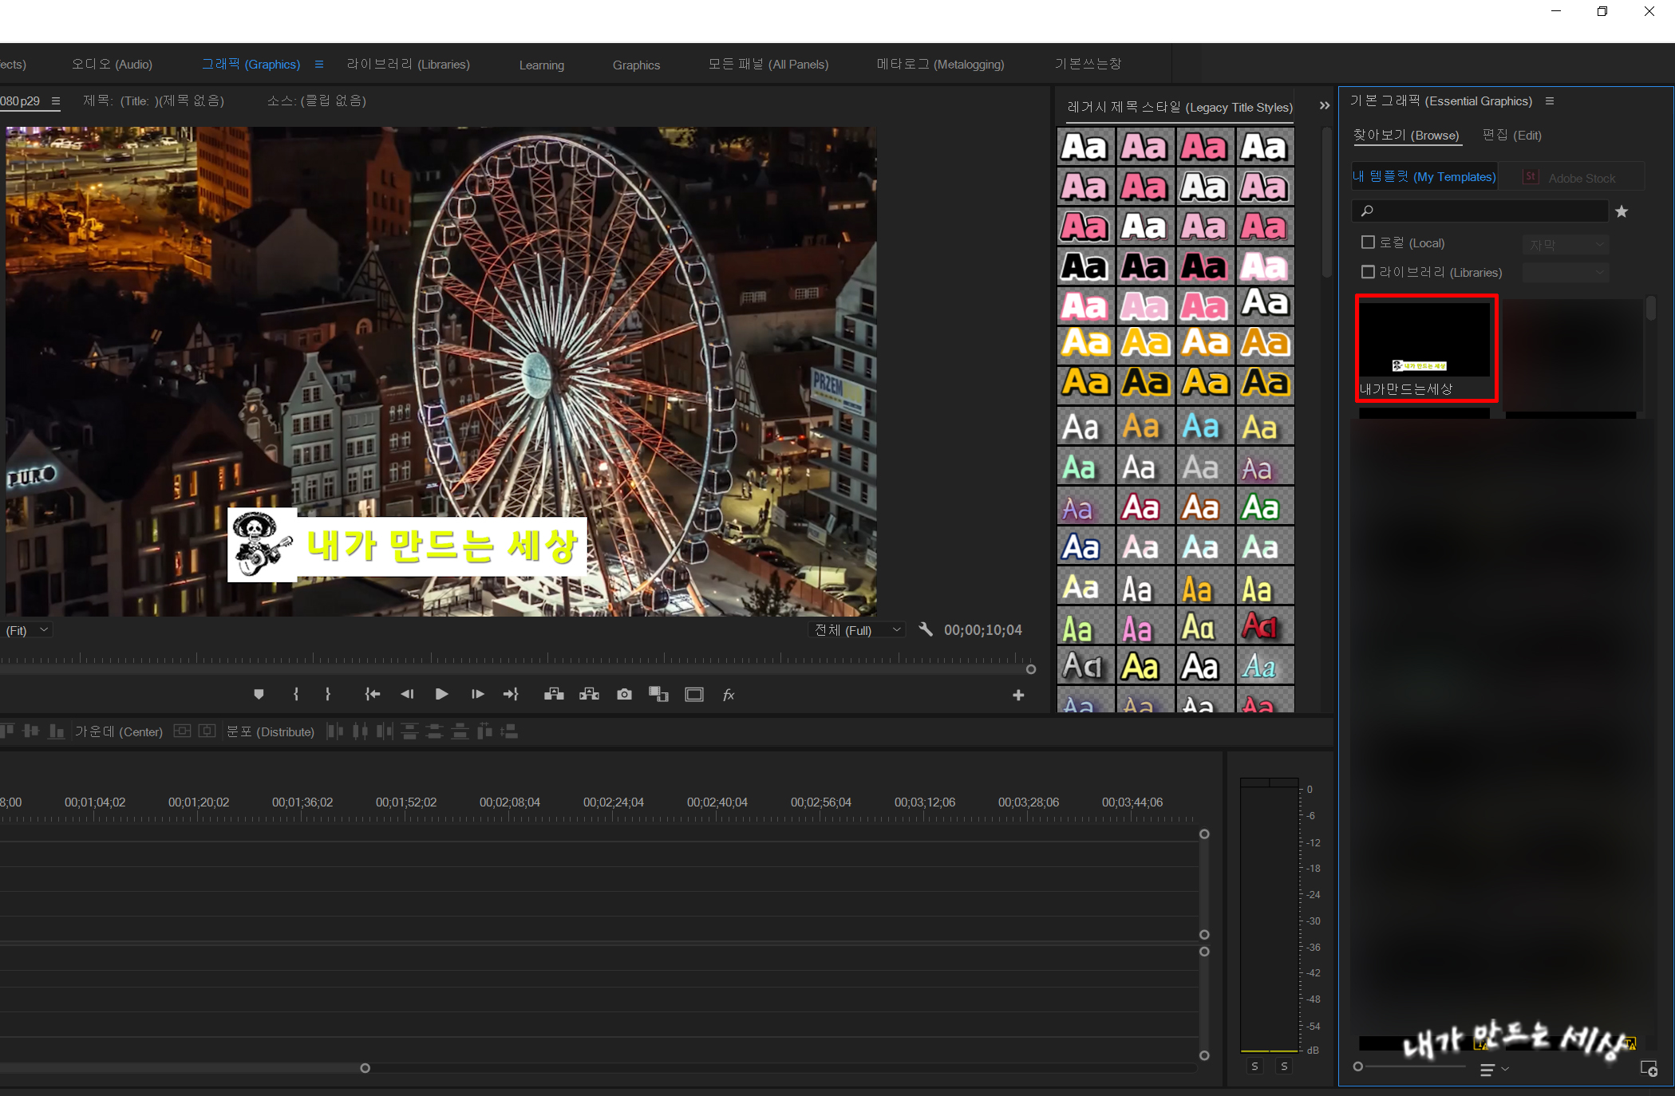
Task: Open the button editor plus icon
Action: (x=1018, y=696)
